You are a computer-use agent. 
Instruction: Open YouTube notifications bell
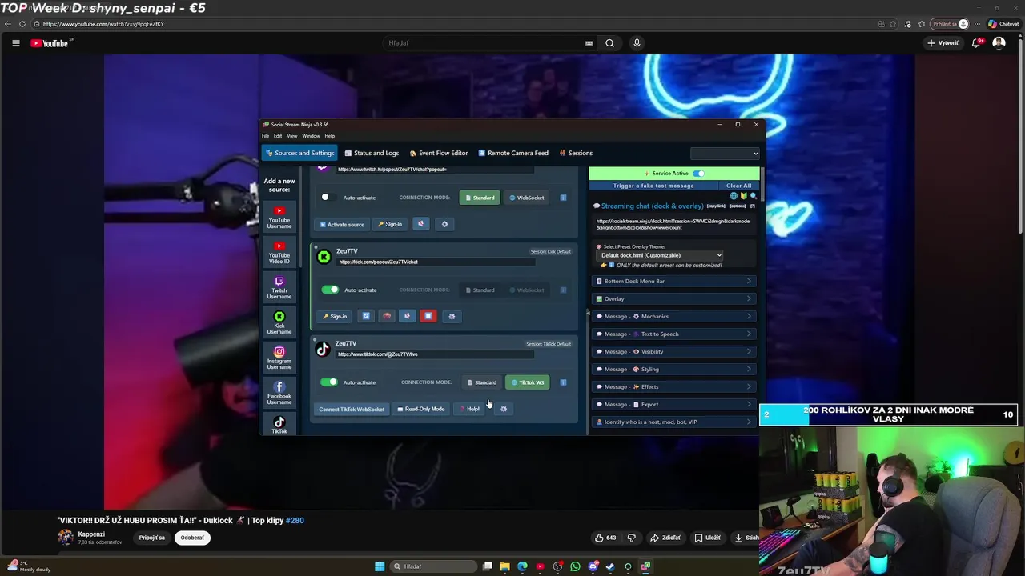coord(976,43)
